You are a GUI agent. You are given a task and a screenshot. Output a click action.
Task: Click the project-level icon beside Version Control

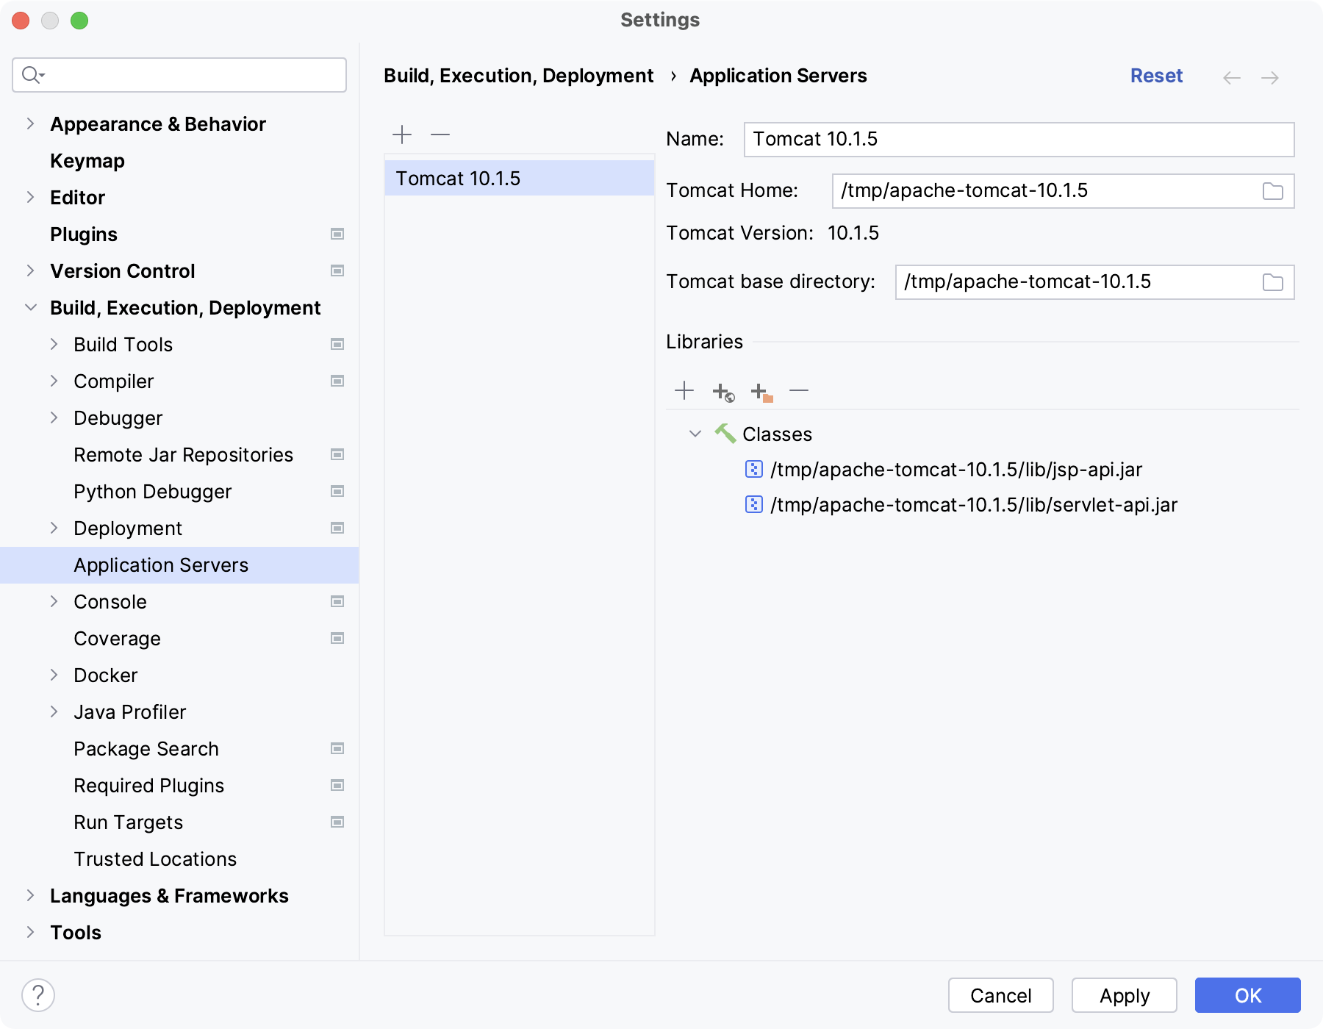pyautogui.click(x=337, y=270)
